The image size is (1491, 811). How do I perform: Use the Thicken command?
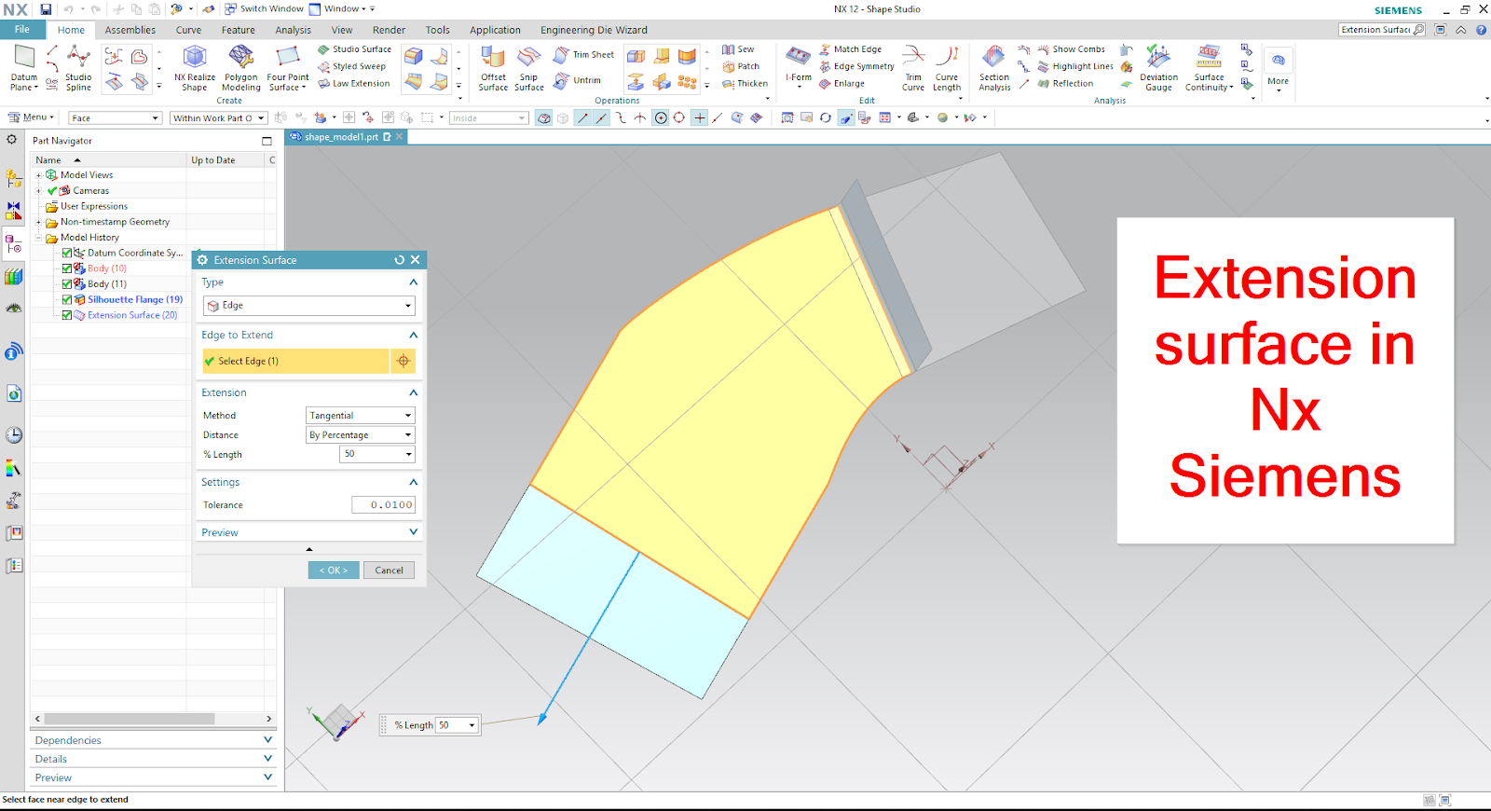pos(745,83)
